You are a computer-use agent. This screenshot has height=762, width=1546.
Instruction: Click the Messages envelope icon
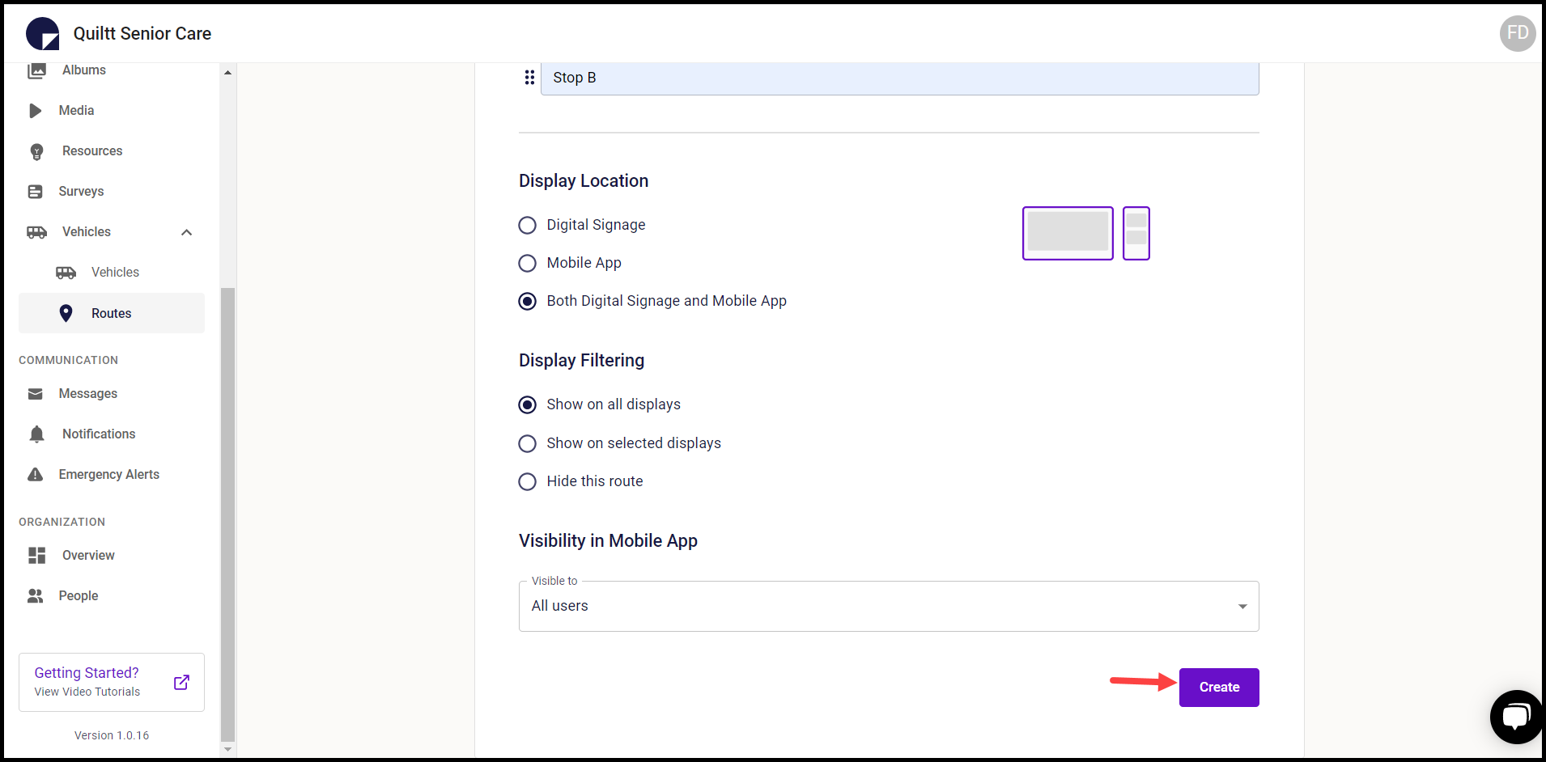[36, 394]
